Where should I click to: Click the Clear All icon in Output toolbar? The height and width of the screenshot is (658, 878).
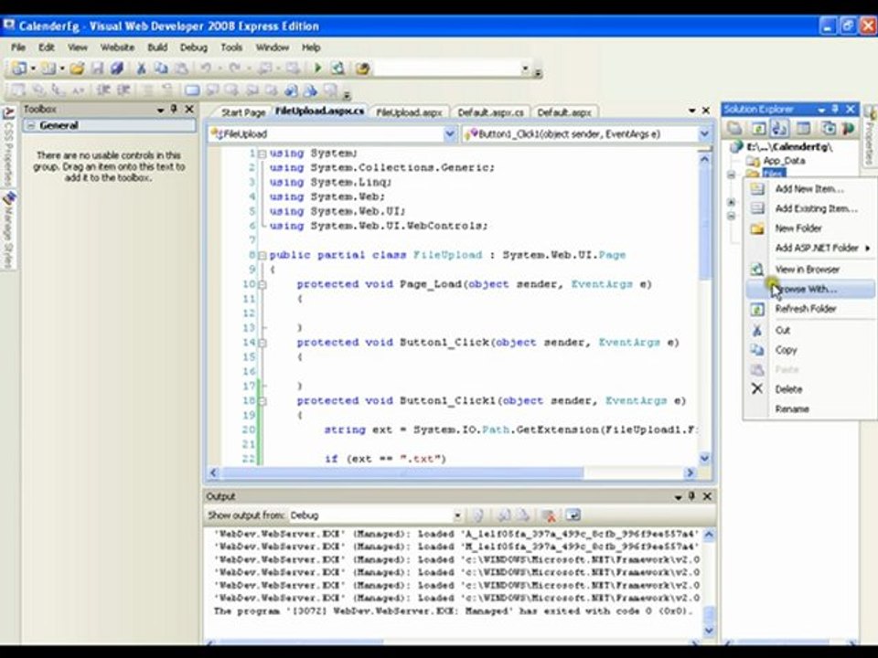pyautogui.click(x=549, y=515)
